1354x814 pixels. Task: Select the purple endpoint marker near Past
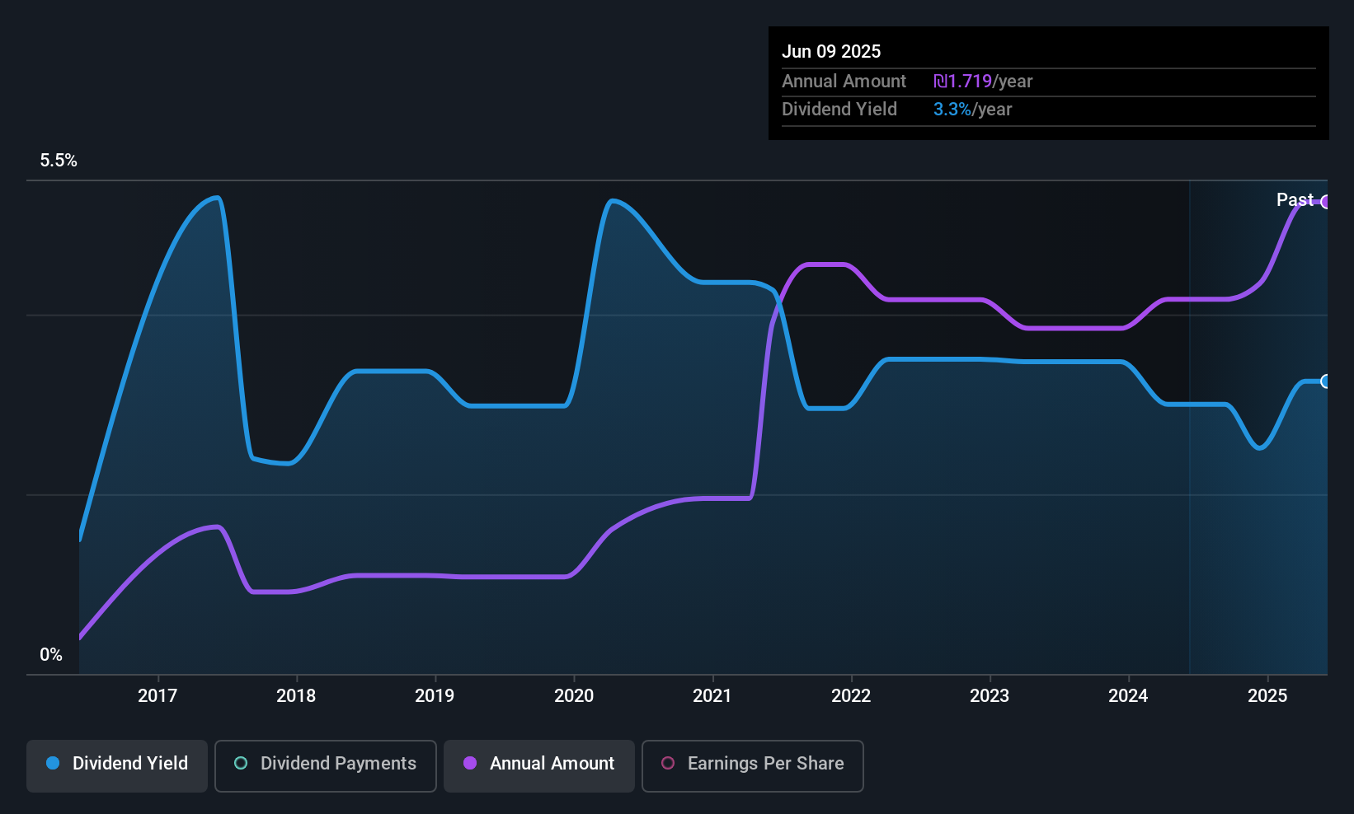click(1326, 202)
